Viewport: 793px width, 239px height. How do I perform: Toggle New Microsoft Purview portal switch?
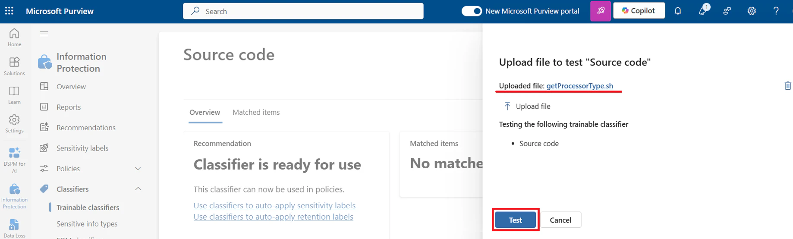point(472,11)
